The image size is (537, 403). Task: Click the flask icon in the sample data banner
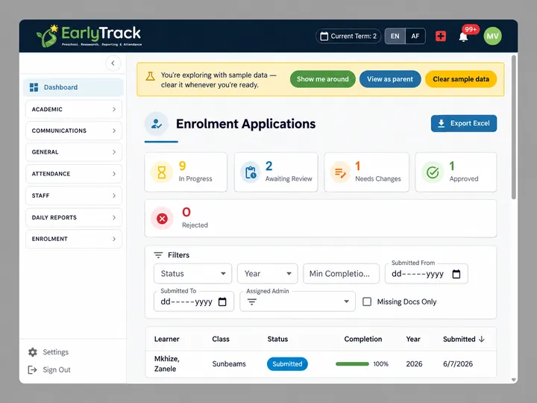coord(150,76)
